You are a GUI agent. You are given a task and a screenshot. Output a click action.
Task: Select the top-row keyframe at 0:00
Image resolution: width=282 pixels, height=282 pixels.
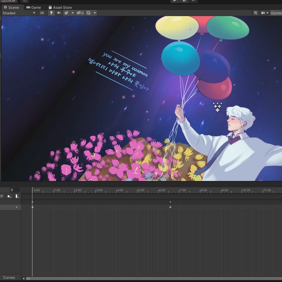(x=33, y=202)
